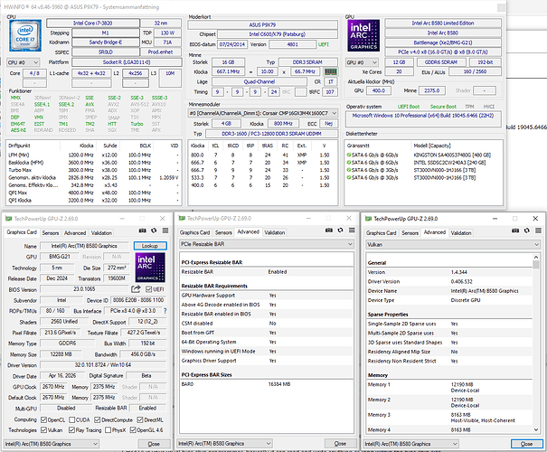Click the Lookup button
This screenshot has width=547, height=452.
[150, 246]
